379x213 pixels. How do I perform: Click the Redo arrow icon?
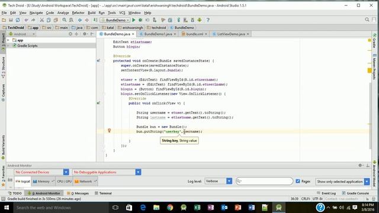pyautogui.click(x=33, y=20)
